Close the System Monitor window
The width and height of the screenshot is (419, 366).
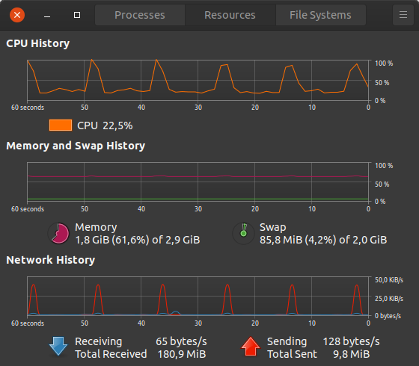(x=17, y=15)
